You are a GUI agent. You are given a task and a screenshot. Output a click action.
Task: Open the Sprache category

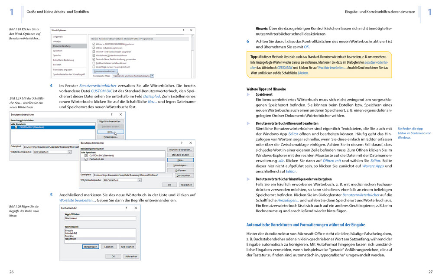[x=57, y=55]
